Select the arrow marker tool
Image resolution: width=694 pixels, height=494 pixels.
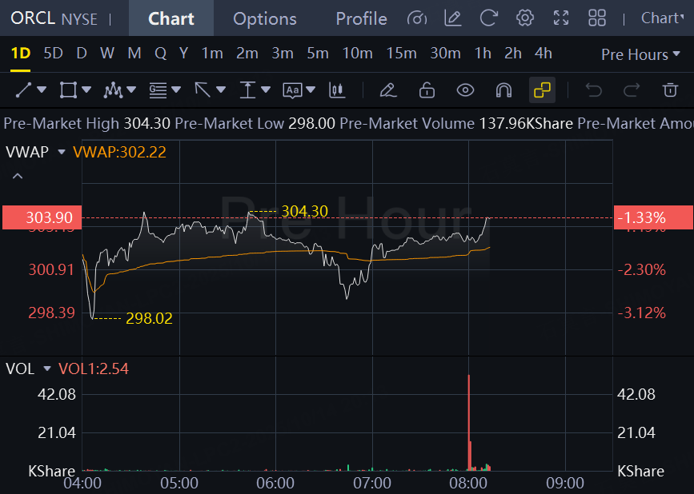click(x=203, y=90)
